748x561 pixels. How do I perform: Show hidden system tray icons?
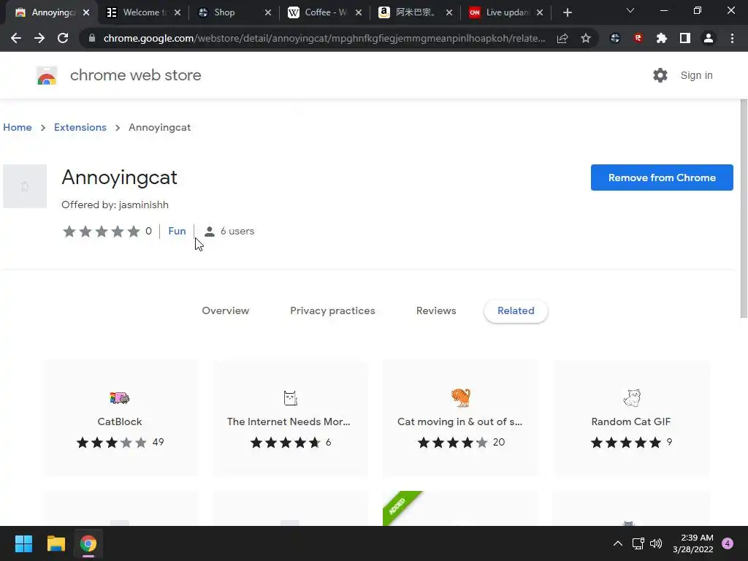(618, 543)
